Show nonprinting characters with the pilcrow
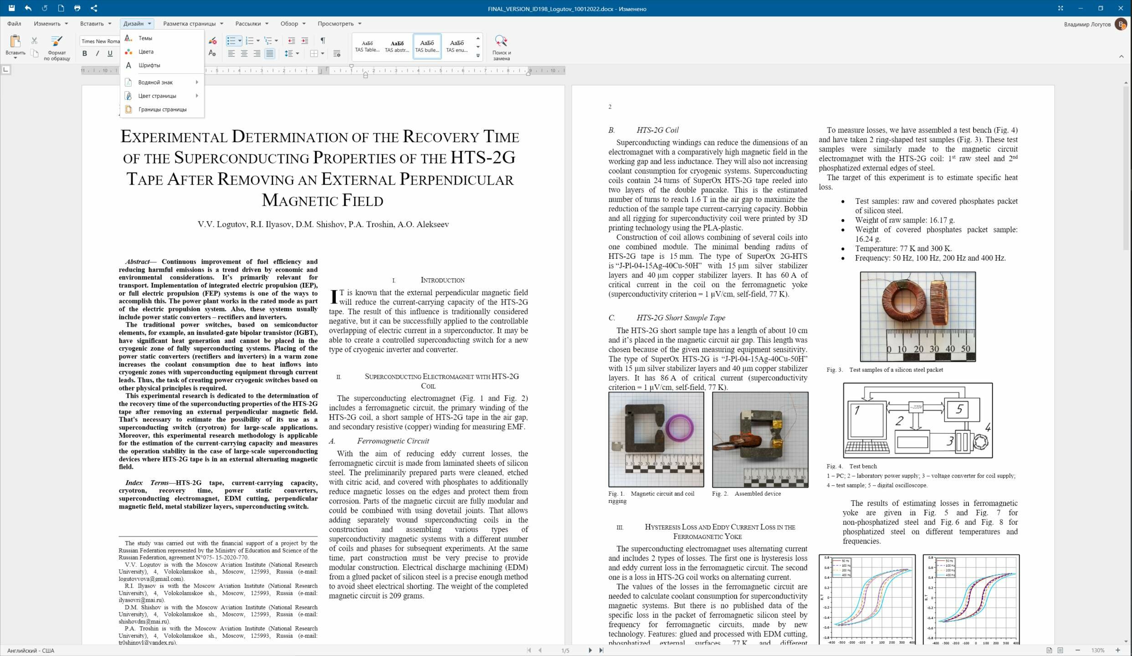 [x=323, y=41]
